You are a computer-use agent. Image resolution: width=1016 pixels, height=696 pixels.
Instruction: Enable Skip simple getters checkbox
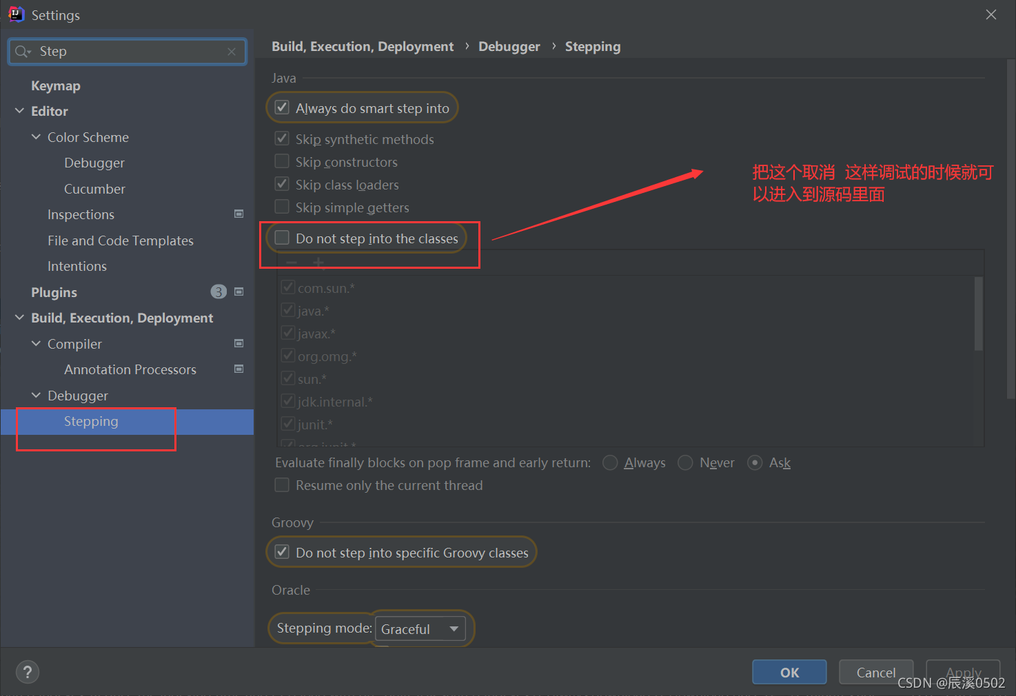282,207
